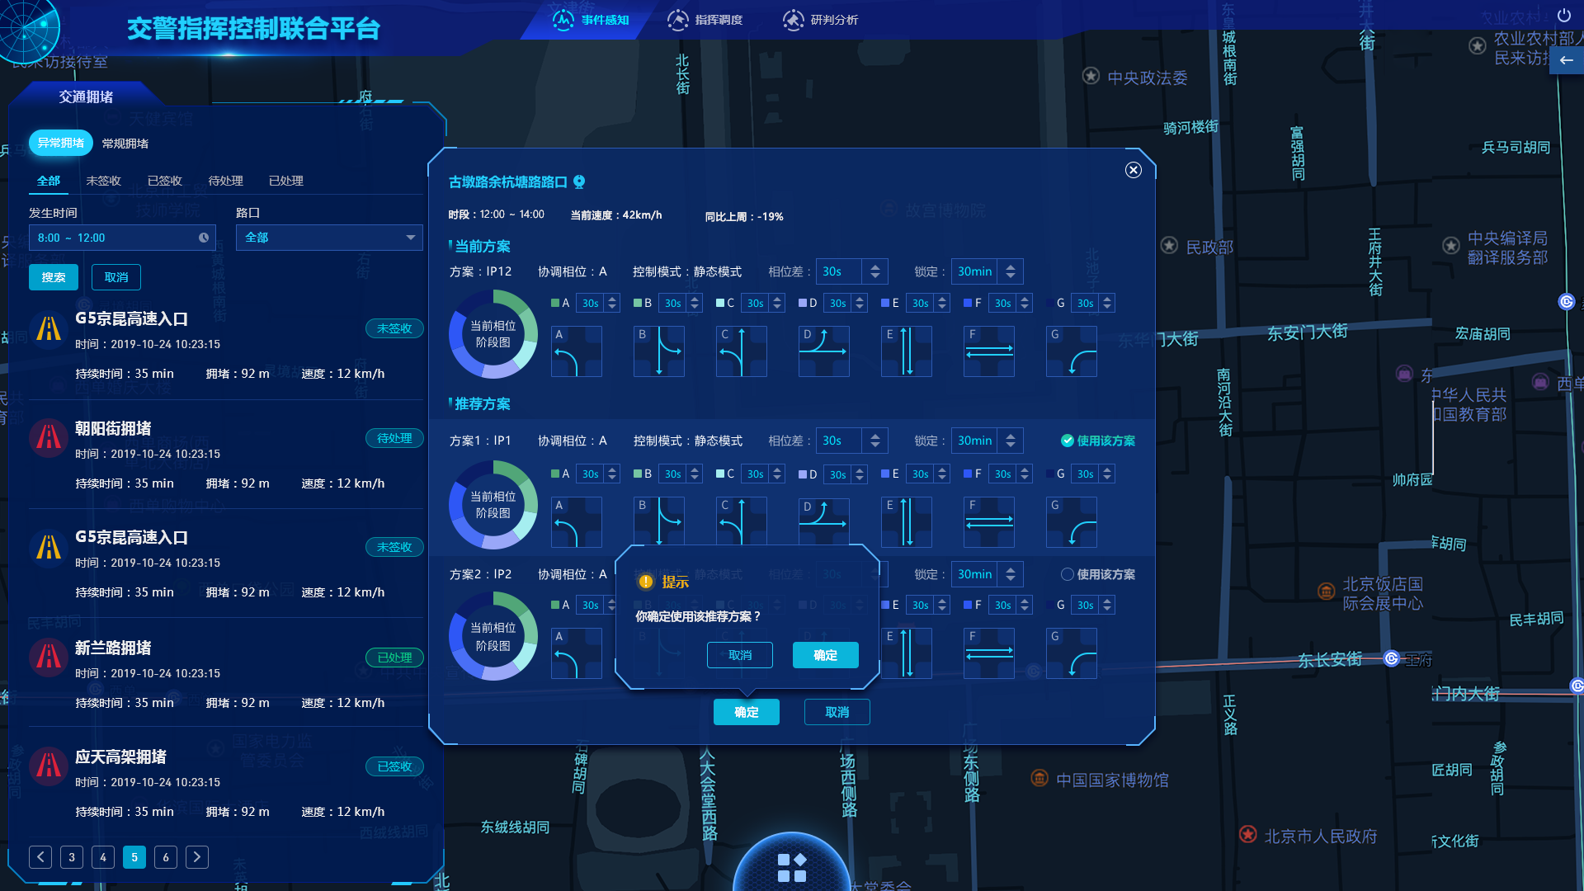Screen dimensions: 1584x891
Task: Click phase F diagram in 方案2 IP2
Action: point(989,653)
